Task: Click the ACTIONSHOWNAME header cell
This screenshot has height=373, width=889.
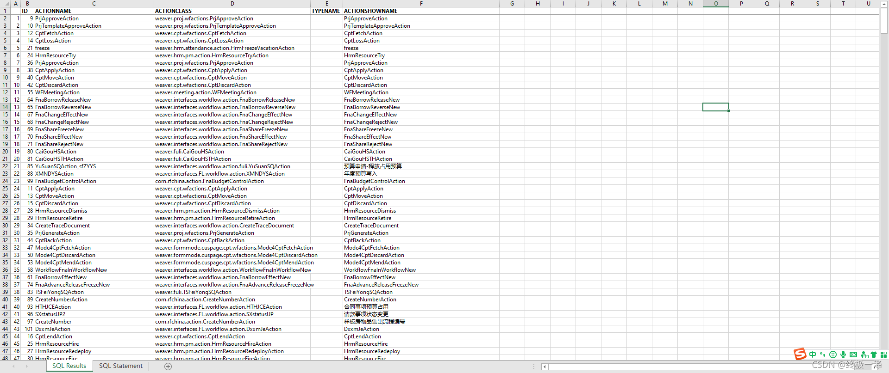Action: (421, 11)
